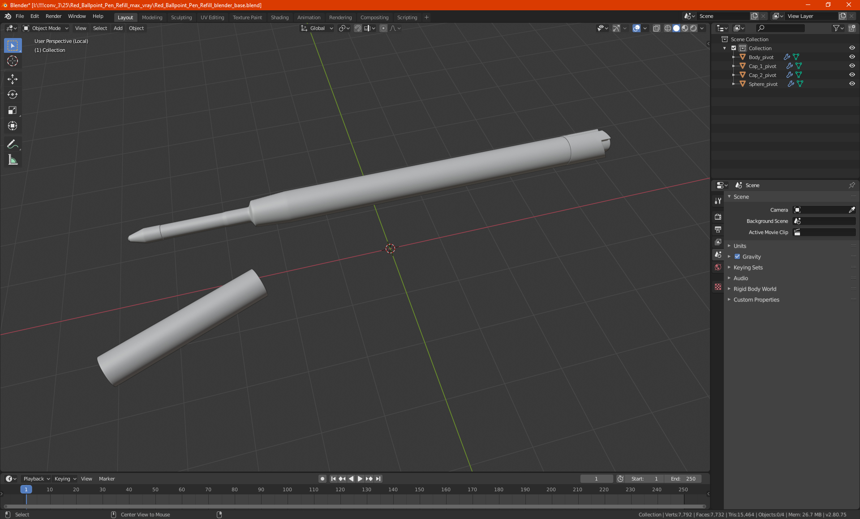Hide the Cap_2_pivot object
Viewport: 860px width, 519px height.
coord(852,75)
